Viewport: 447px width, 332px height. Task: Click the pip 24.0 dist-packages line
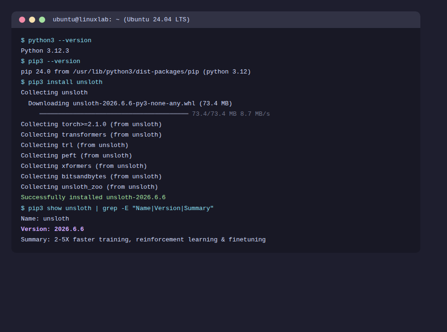[x=136, y=72]
